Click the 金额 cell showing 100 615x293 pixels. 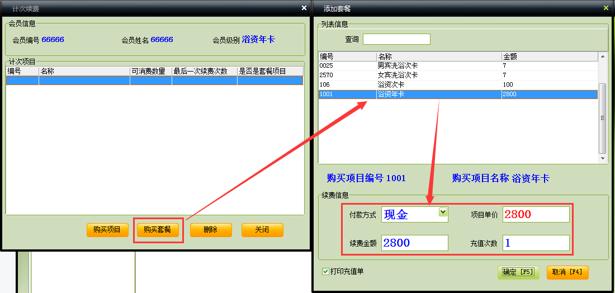550,84
